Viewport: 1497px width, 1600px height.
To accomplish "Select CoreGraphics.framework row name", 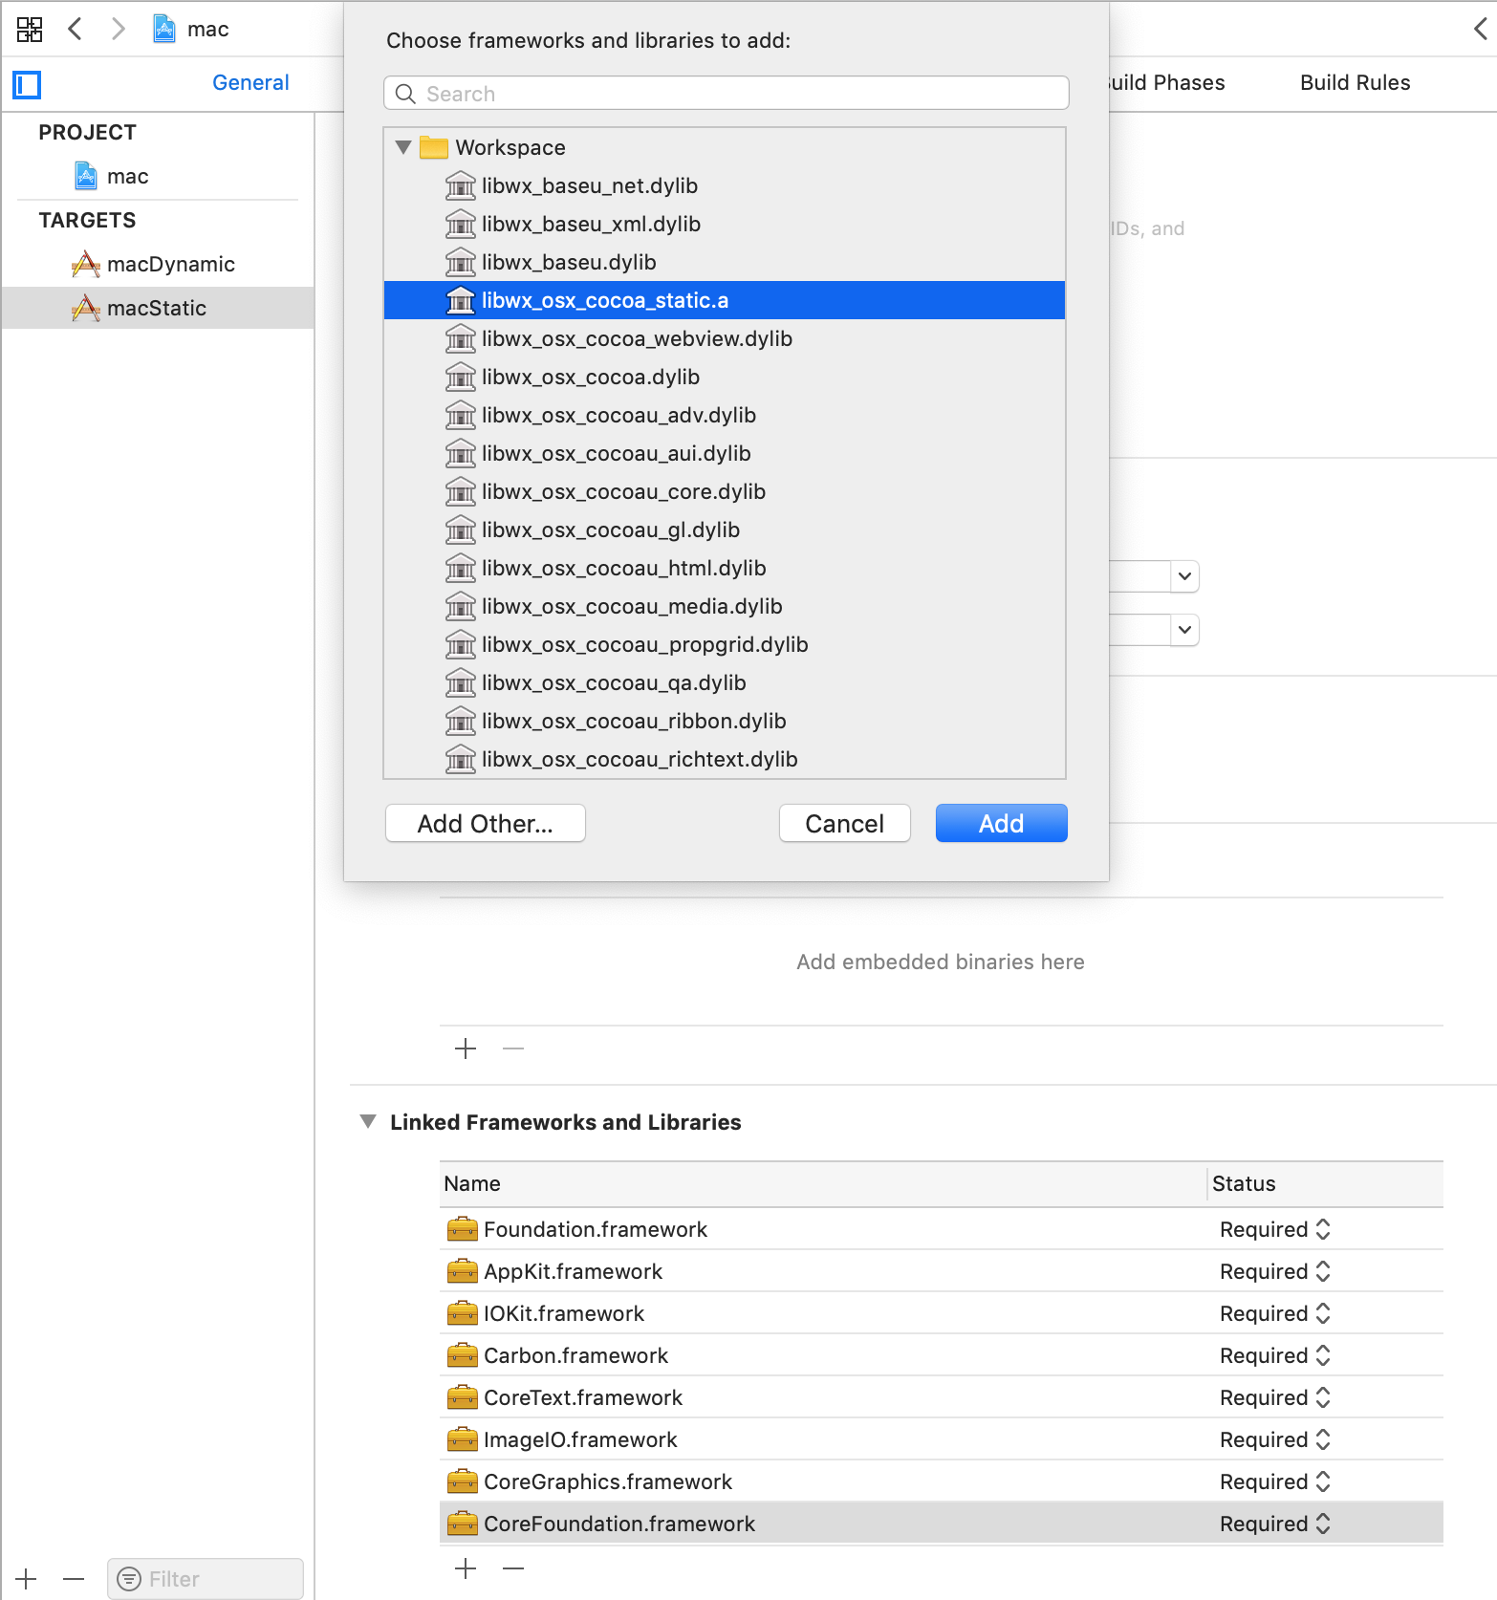I will coord(608,1481).
